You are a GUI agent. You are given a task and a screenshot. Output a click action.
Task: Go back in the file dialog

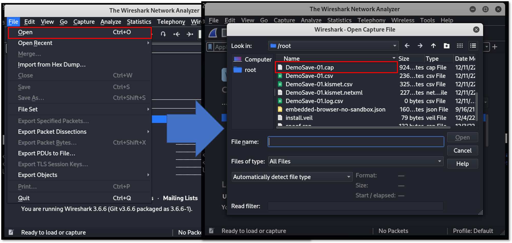(x=407, y=46)
